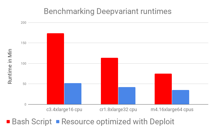
Task: Select the cr1.8xlarge32 cpu axis label
Action: 118,110
